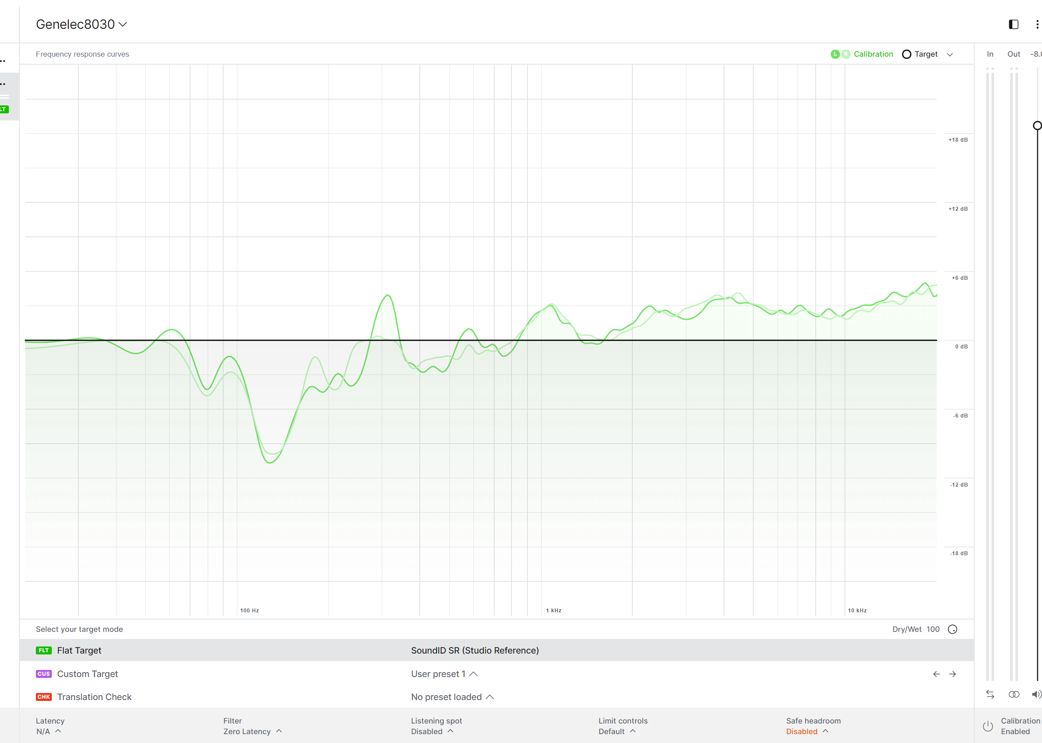The image size is (1042, 743).
Task: Click the swap channels arrows icon
Action: (x=990, y=694)
